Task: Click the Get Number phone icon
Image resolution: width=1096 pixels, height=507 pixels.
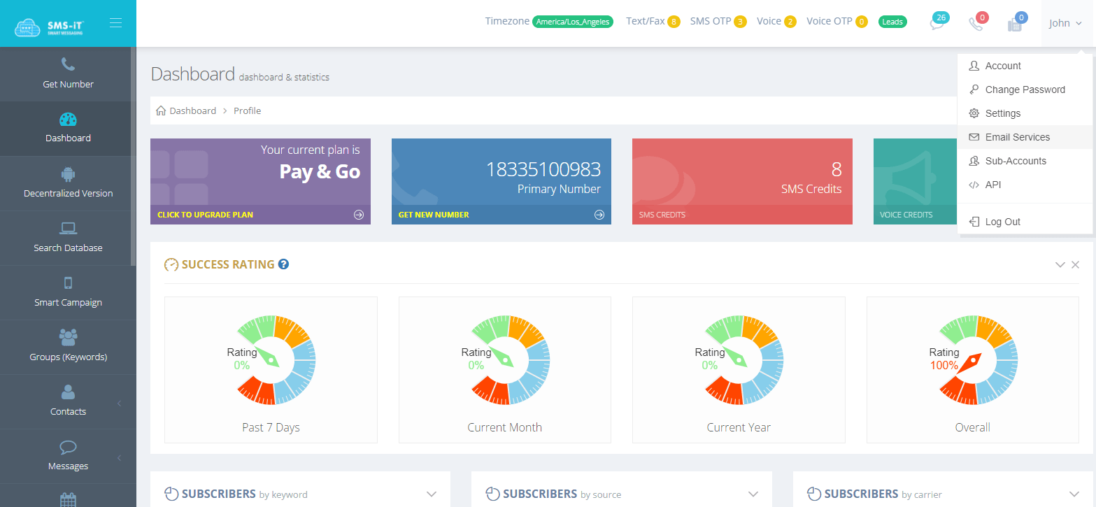Action: pos(68,64)
